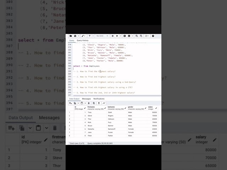Click the edit pencil on the salary column
This screenshot has height=170, width=227.
pyautogui.click(x=156, y=108)
